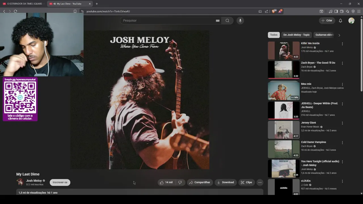Open options menu for Cold Damn Vampires
363x204 pixels.
[342, 143]
